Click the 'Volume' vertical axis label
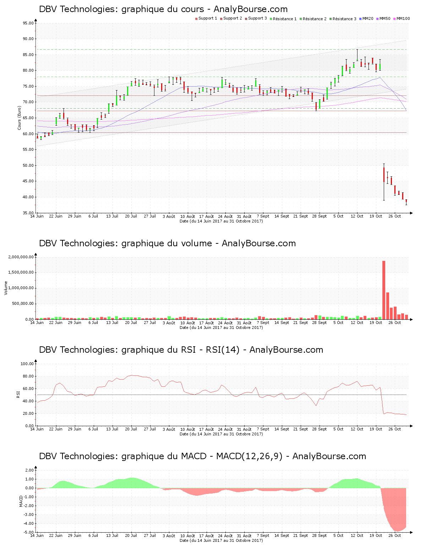 coord(6,288)
